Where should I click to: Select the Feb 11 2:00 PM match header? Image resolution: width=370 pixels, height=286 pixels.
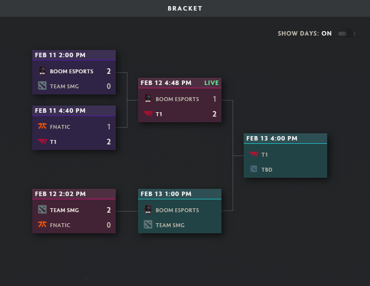(60, 55)
